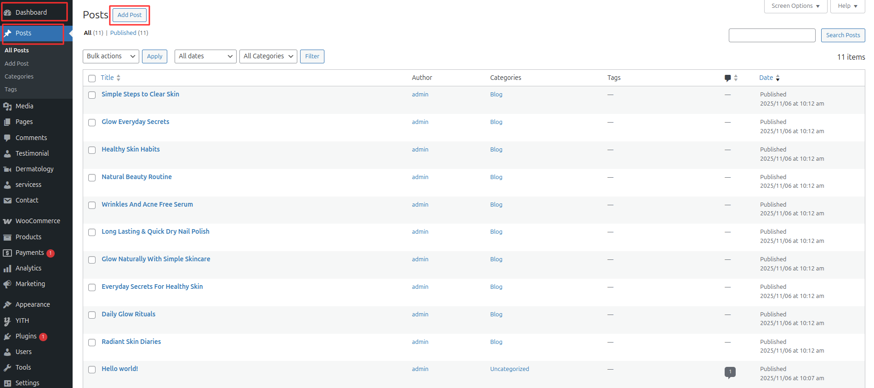874x388 pixels.
Task: Click the Payments notification badge
Action: [x=51, y=253]
